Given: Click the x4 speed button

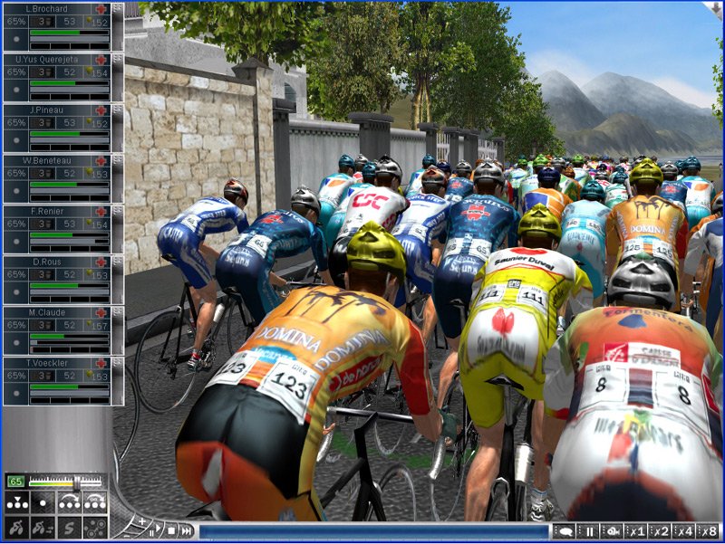Looking at the screenshot, I should (x=684, y=531).
